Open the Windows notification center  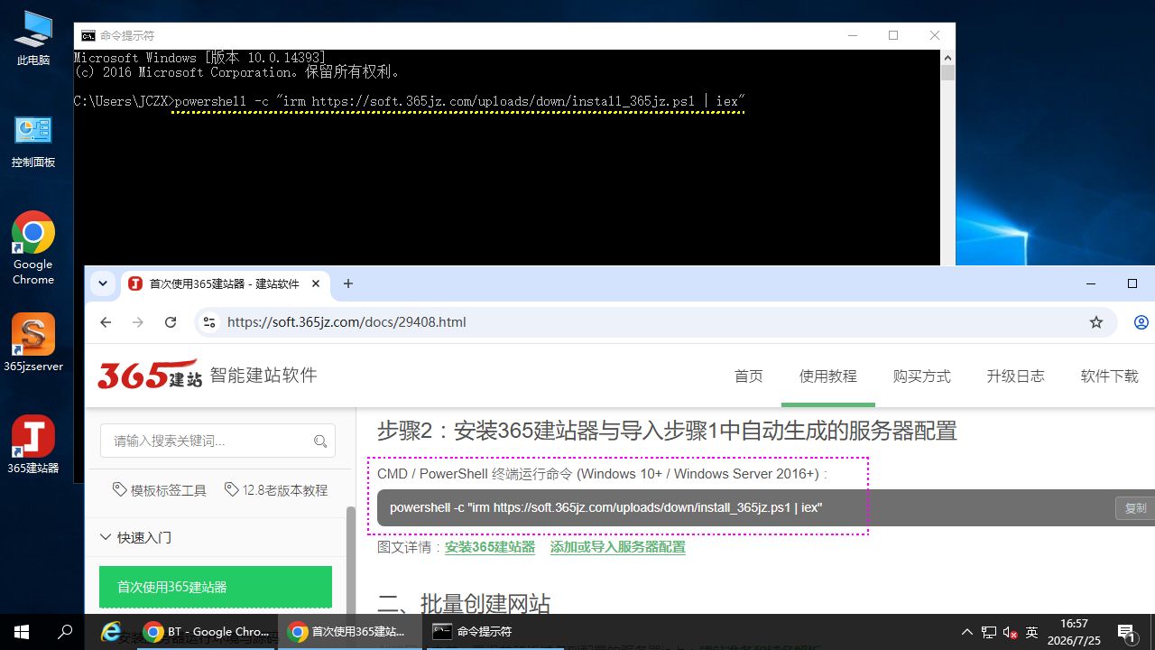click(x=1126, y=632)
